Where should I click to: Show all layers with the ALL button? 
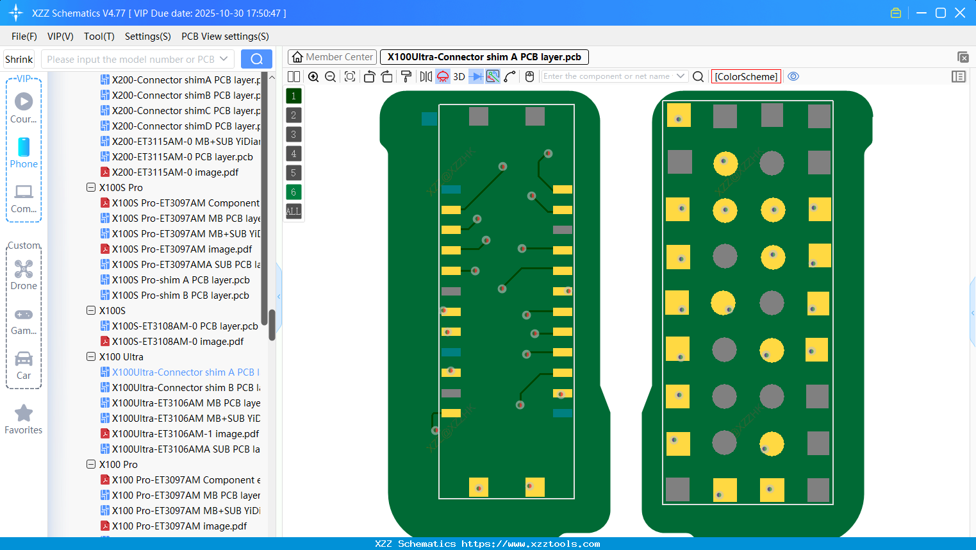pyautogui.click(x=294, y=212)
